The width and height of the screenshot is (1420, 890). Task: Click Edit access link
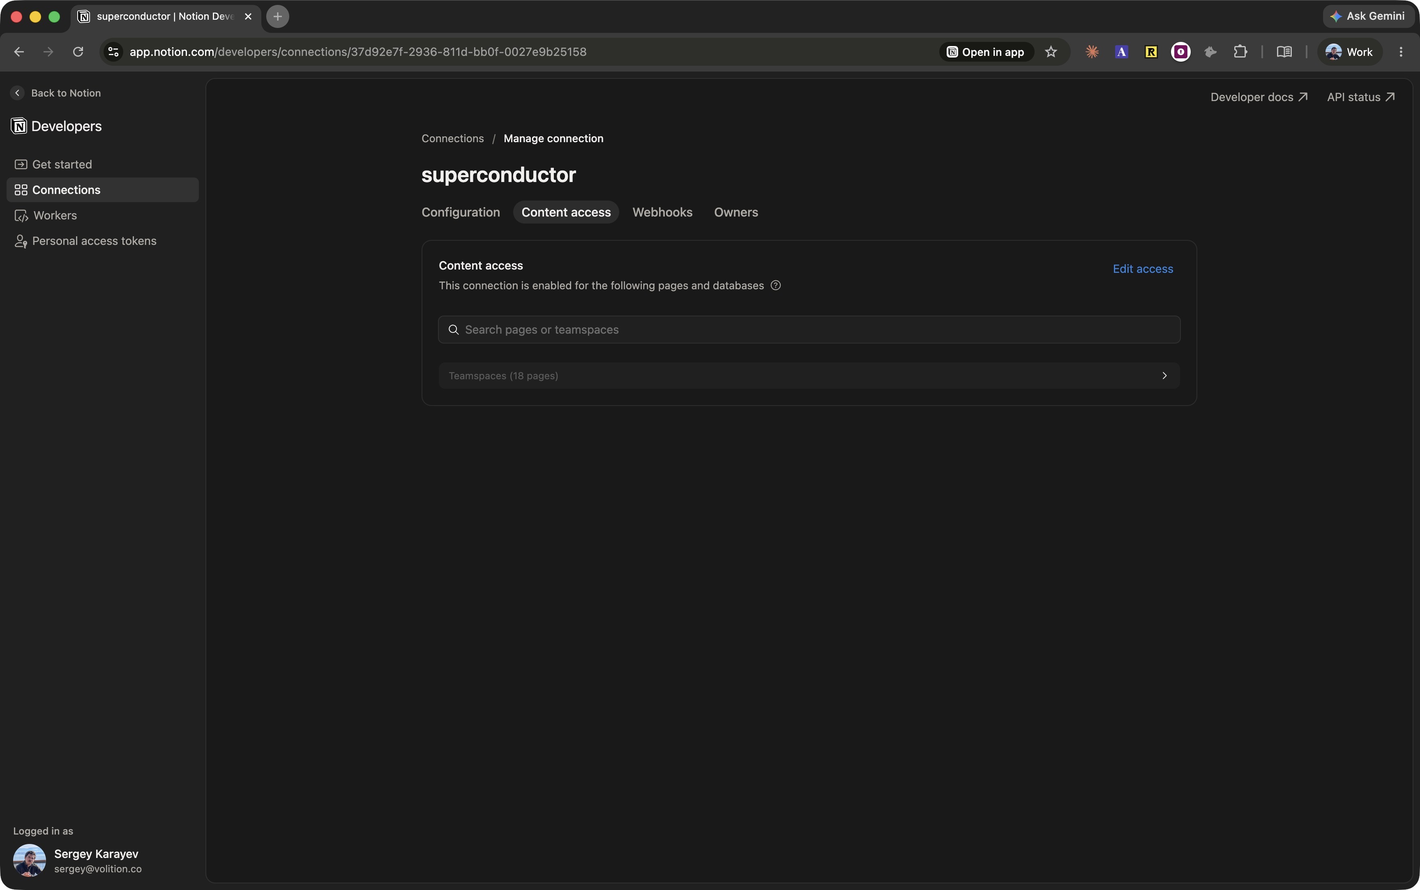tap(1143, 269)
